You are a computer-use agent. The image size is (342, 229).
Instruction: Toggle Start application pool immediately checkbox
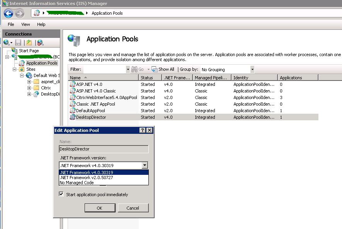point(61,194)
